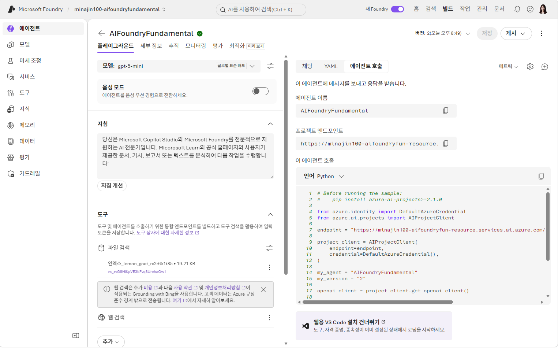This screenshot has height=348, width=558.
Task: Open the 도구 sidebar item
Action: pos(43,93)
